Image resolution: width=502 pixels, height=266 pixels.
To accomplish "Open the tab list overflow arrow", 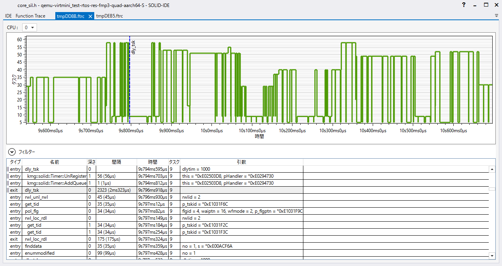I will point(496,16).
